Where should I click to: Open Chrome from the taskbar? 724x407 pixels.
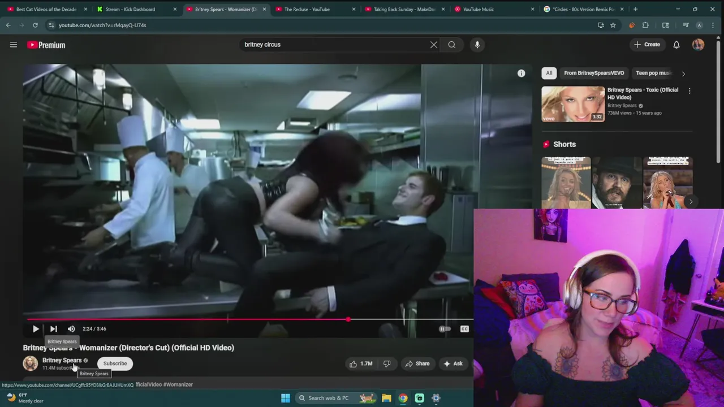click(403, 398)
